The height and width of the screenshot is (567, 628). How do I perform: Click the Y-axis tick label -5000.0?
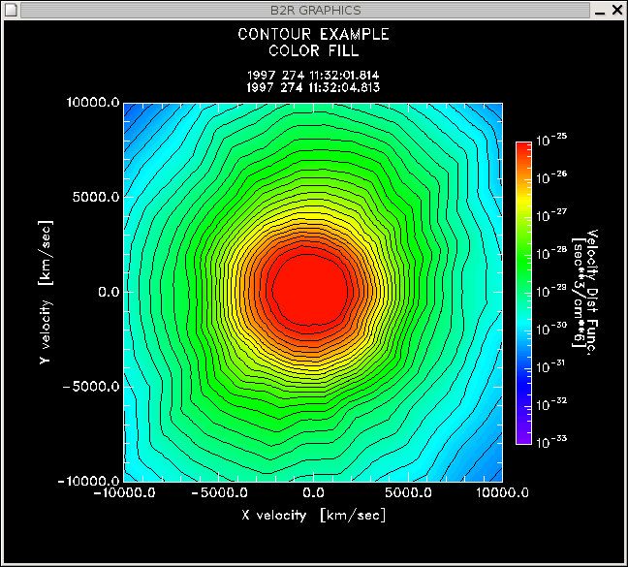pyautogui.click(x=91, y=387)
